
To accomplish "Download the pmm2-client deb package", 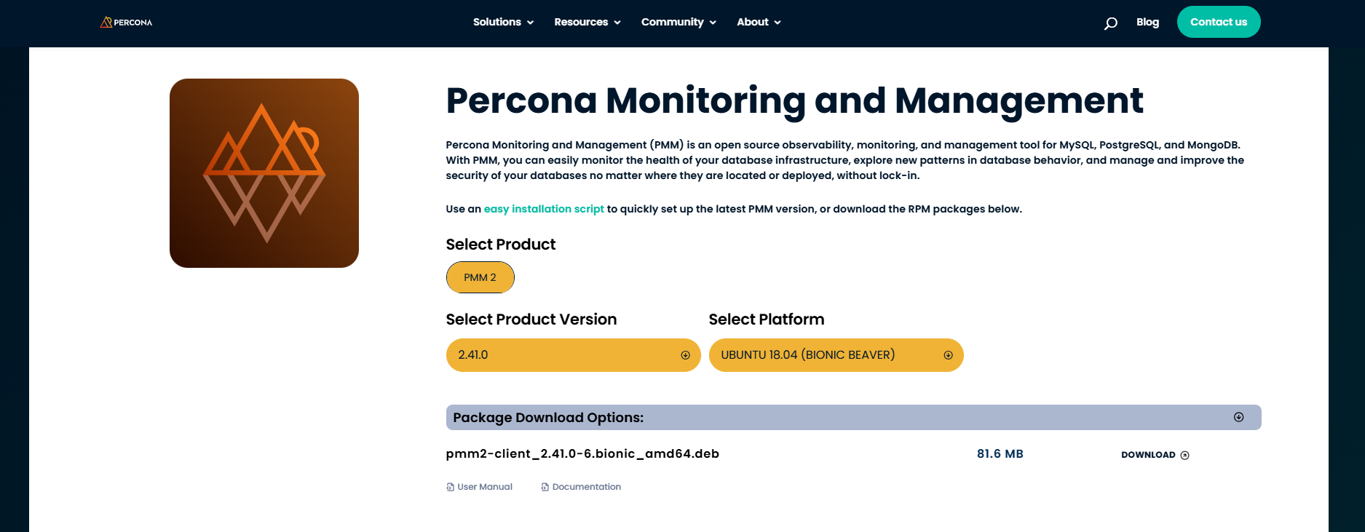I will [1155, 455].
